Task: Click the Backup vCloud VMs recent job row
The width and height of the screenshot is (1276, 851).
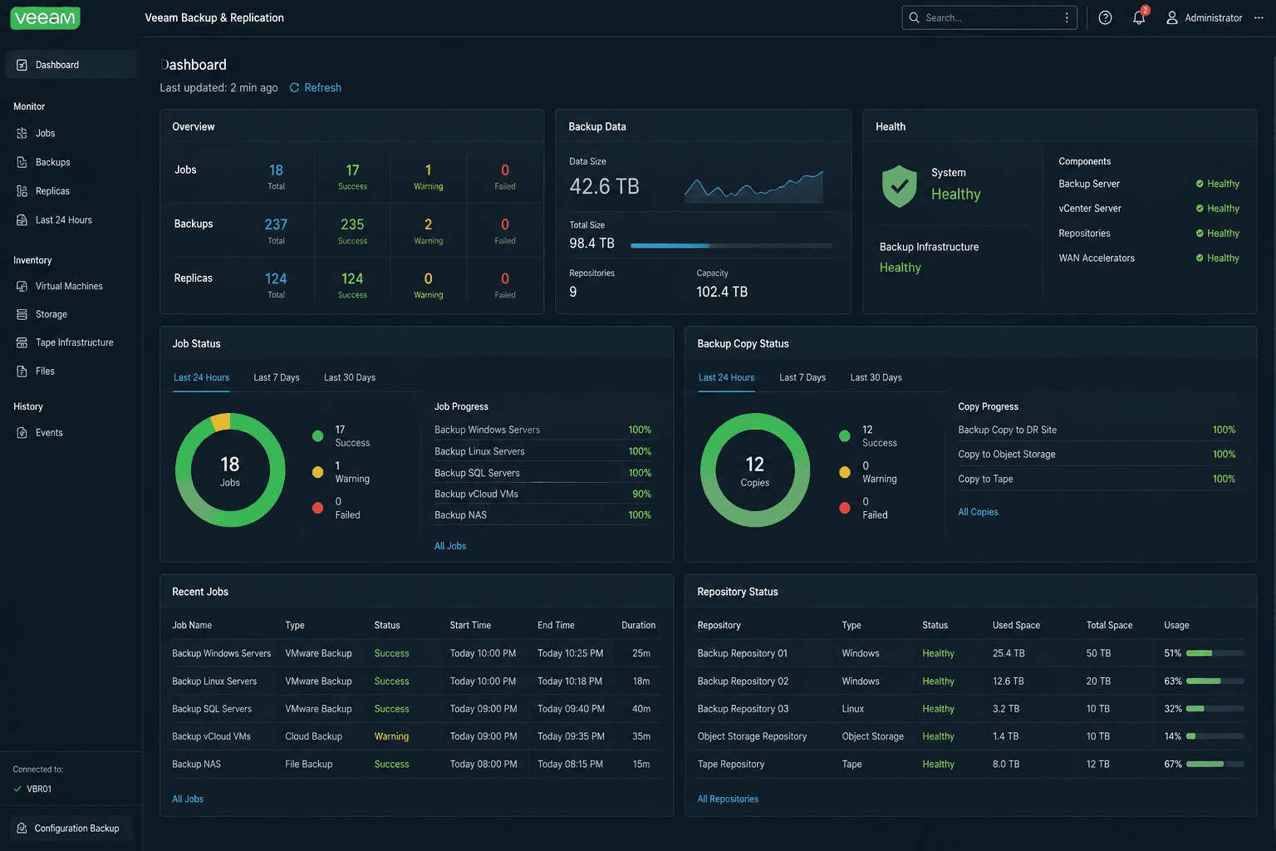Action: [416, 737]
